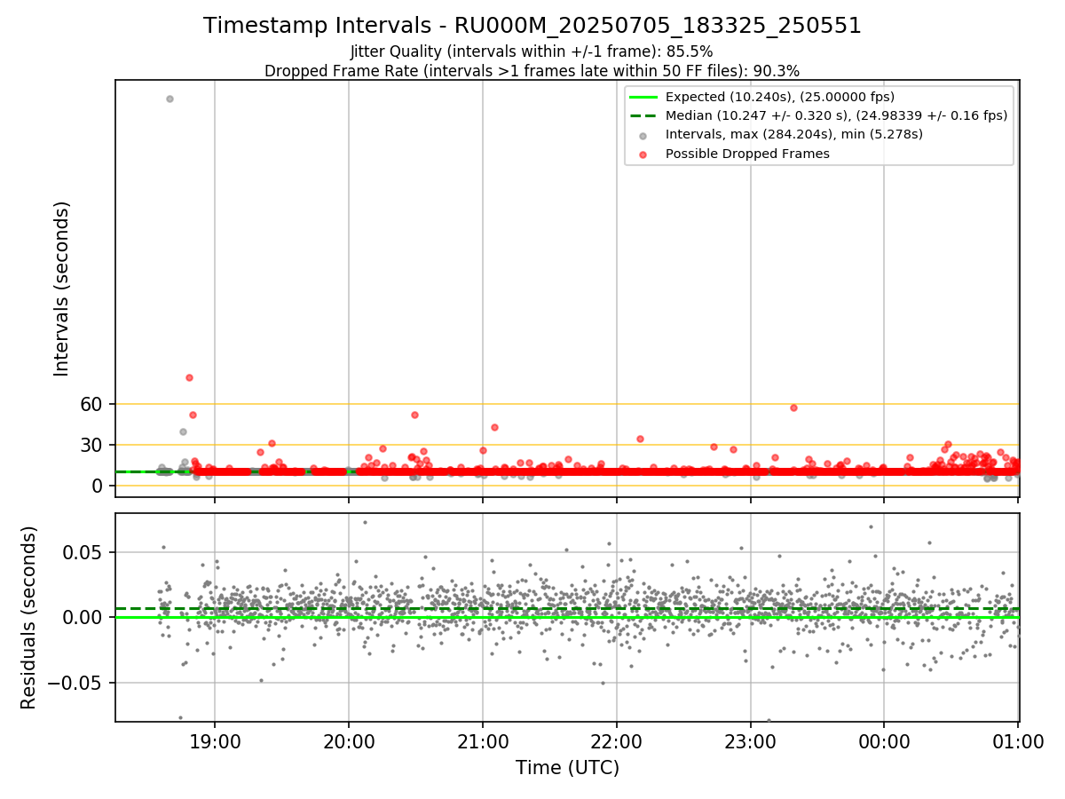Click the 23:00 time tick label

pyautogui.click(x=751, y=742)
